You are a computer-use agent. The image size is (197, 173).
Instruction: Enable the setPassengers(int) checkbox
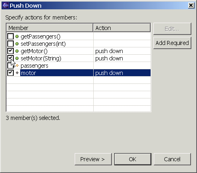click(10, 44)
